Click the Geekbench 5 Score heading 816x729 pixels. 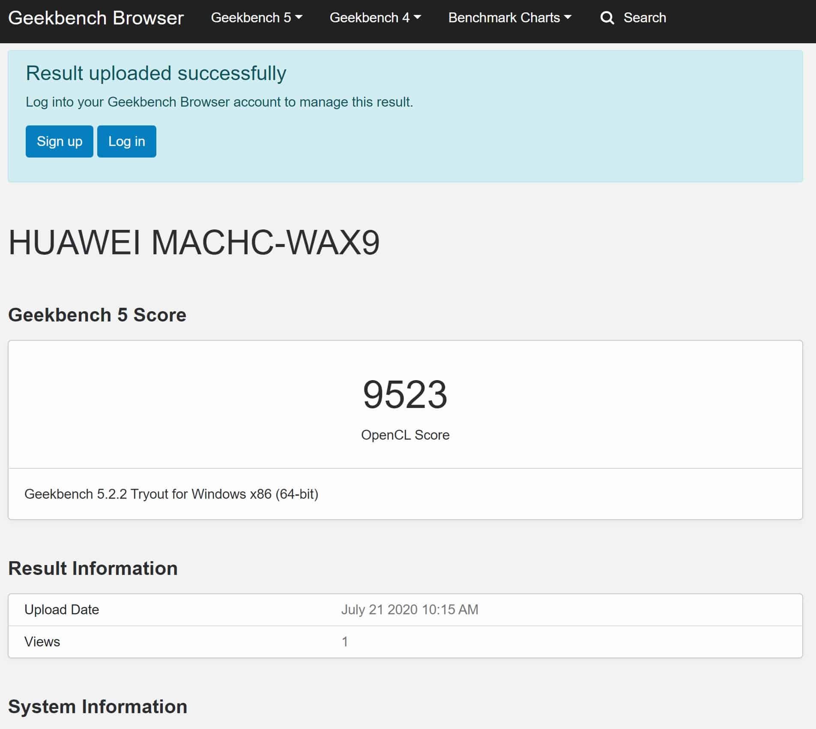click(97, 315)
